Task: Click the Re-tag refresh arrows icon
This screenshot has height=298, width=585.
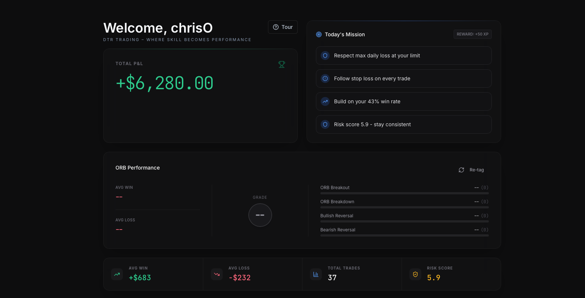Action: click(461, 170)
